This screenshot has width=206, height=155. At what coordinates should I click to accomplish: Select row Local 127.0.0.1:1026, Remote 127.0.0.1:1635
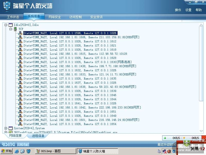(x=70, y=79)
